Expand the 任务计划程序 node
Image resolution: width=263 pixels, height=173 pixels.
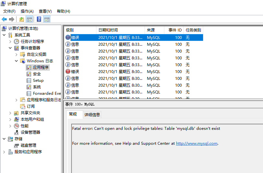10,42
